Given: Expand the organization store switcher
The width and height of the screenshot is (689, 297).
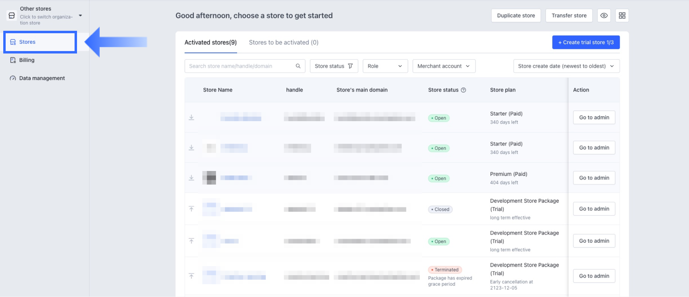Looking at the screenshot, I should click(x=80, y=16).
